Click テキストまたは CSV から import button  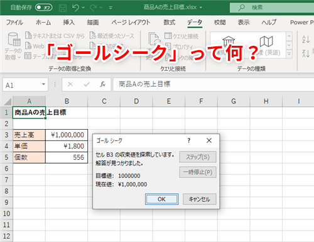tap(55, 36)
